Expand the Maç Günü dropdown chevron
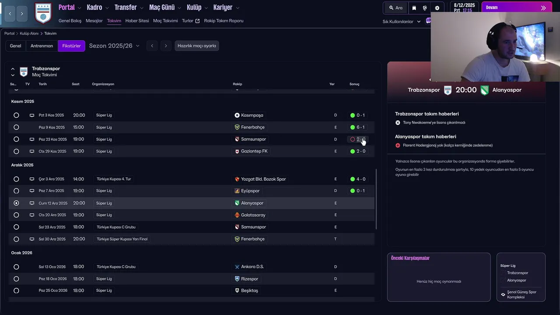The image size is (560, 315). (179, 8)
